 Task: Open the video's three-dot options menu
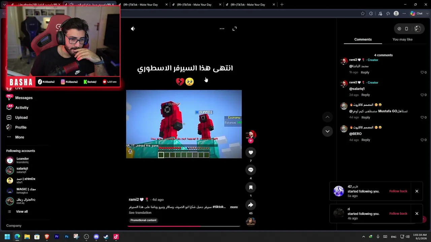[222, 29]
